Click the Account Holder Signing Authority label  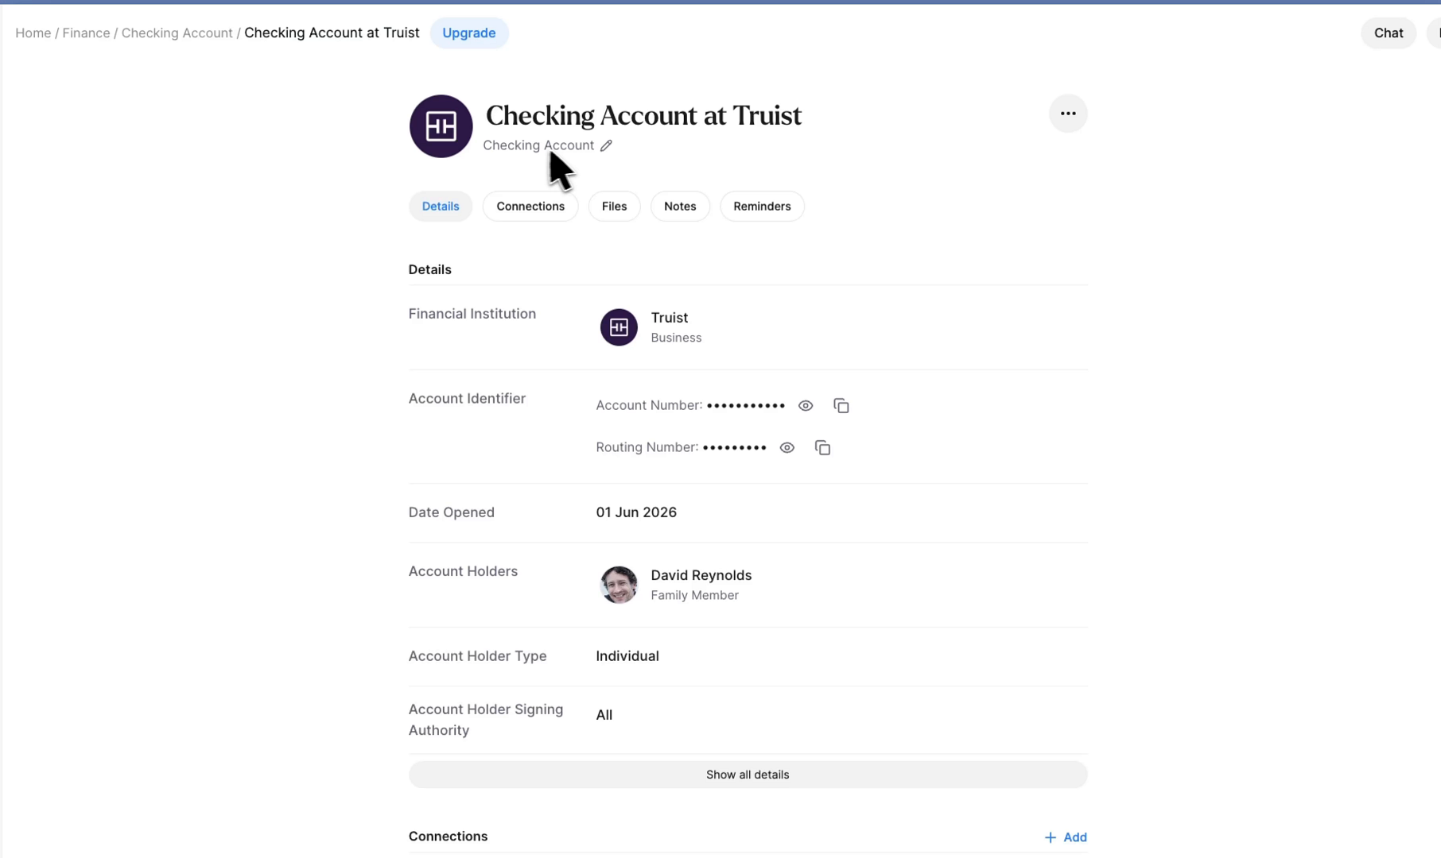point(486,720)
